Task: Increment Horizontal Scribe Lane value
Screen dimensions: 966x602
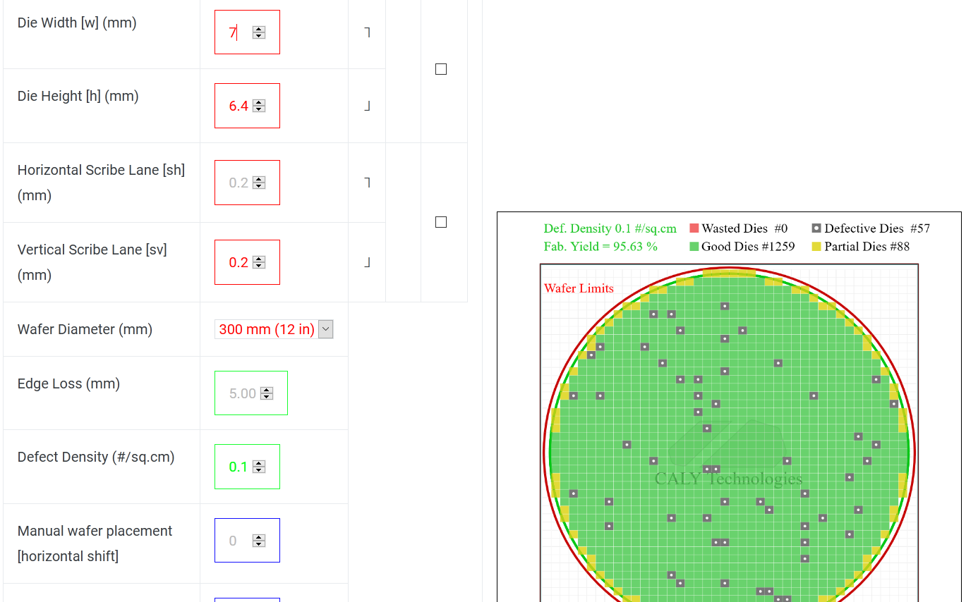Action: click(x=259, y=180)
